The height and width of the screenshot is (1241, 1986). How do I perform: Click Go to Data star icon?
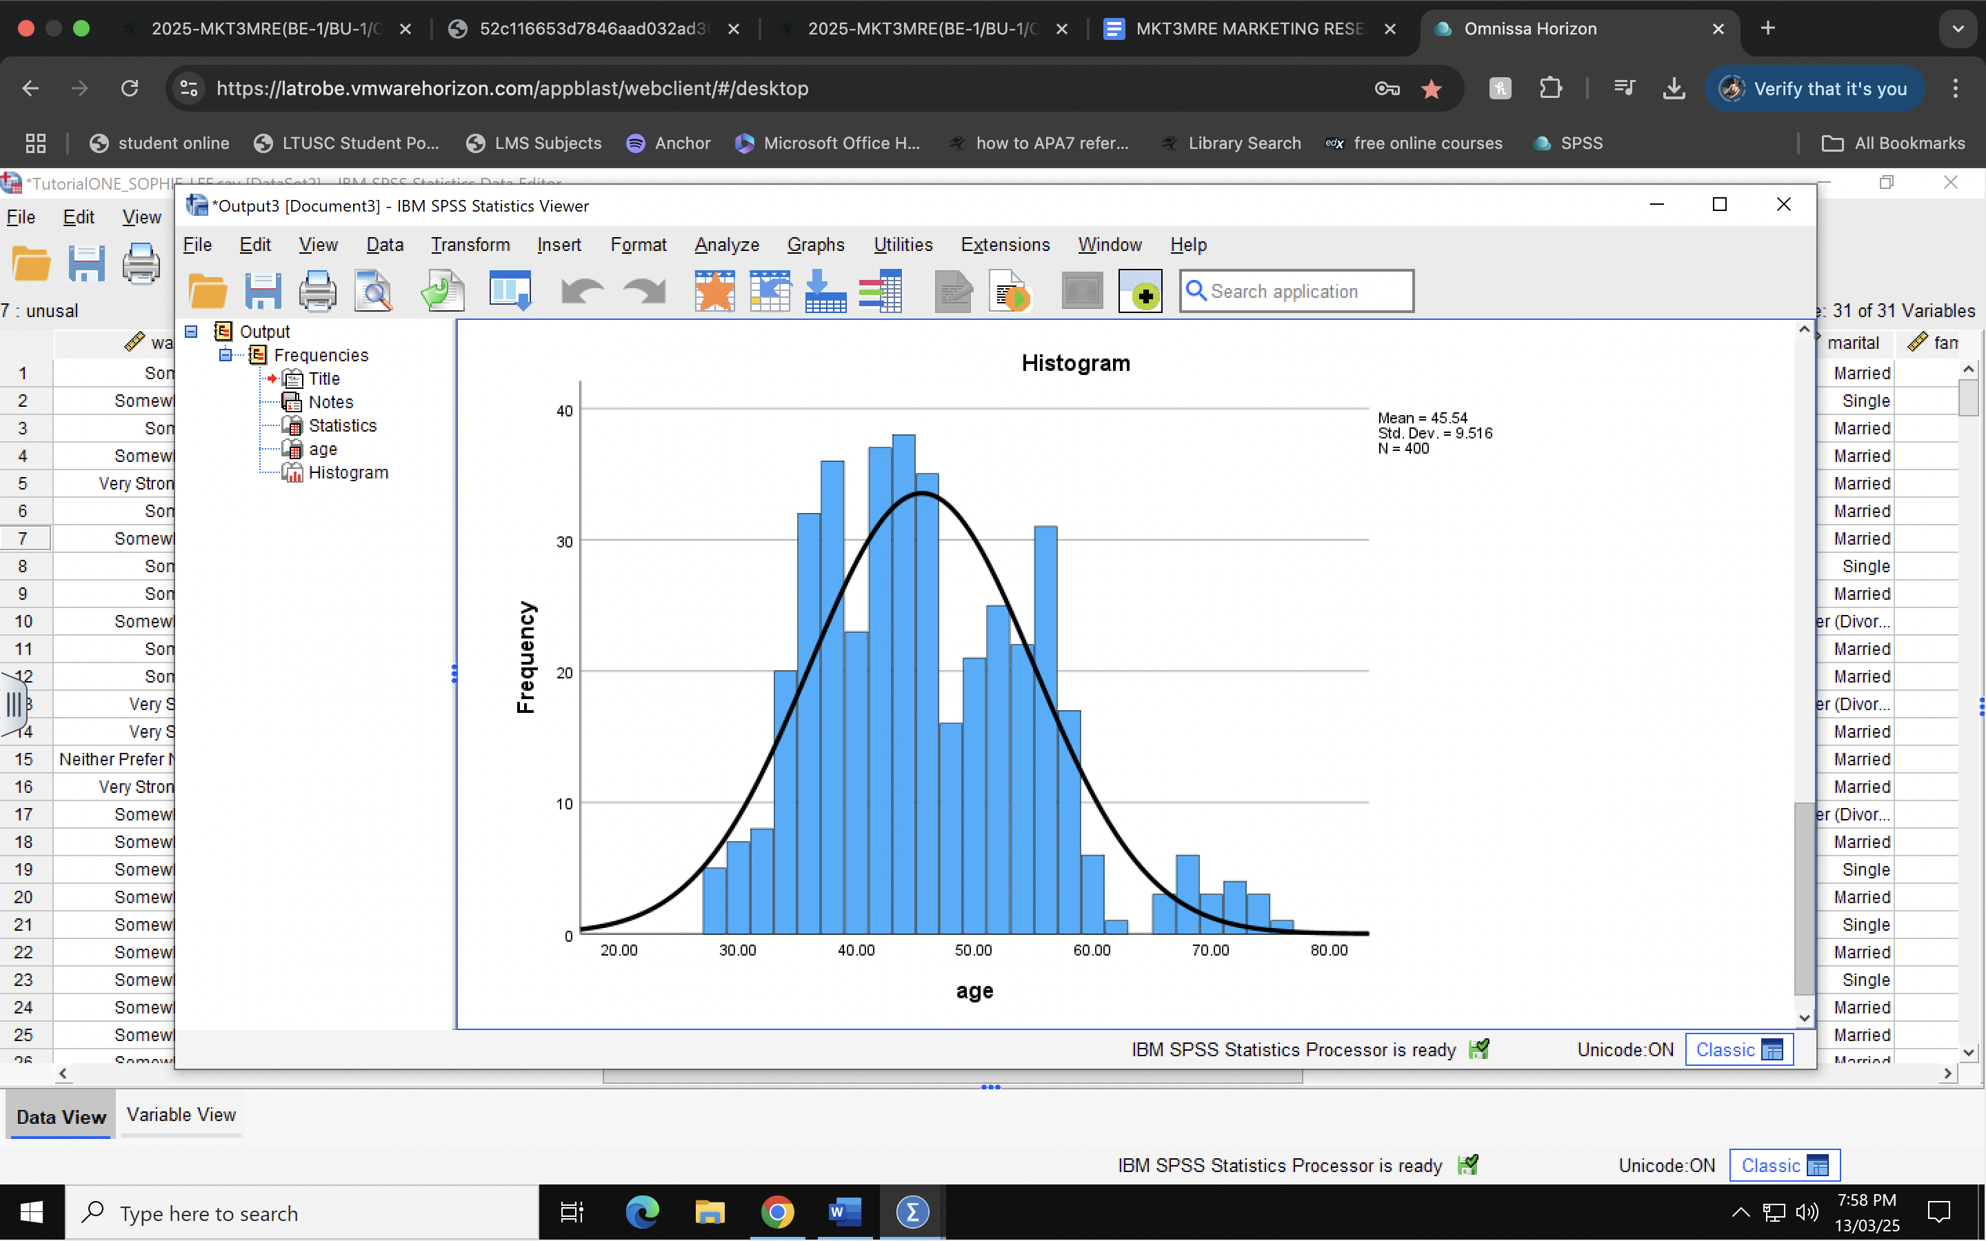point(714,292)
